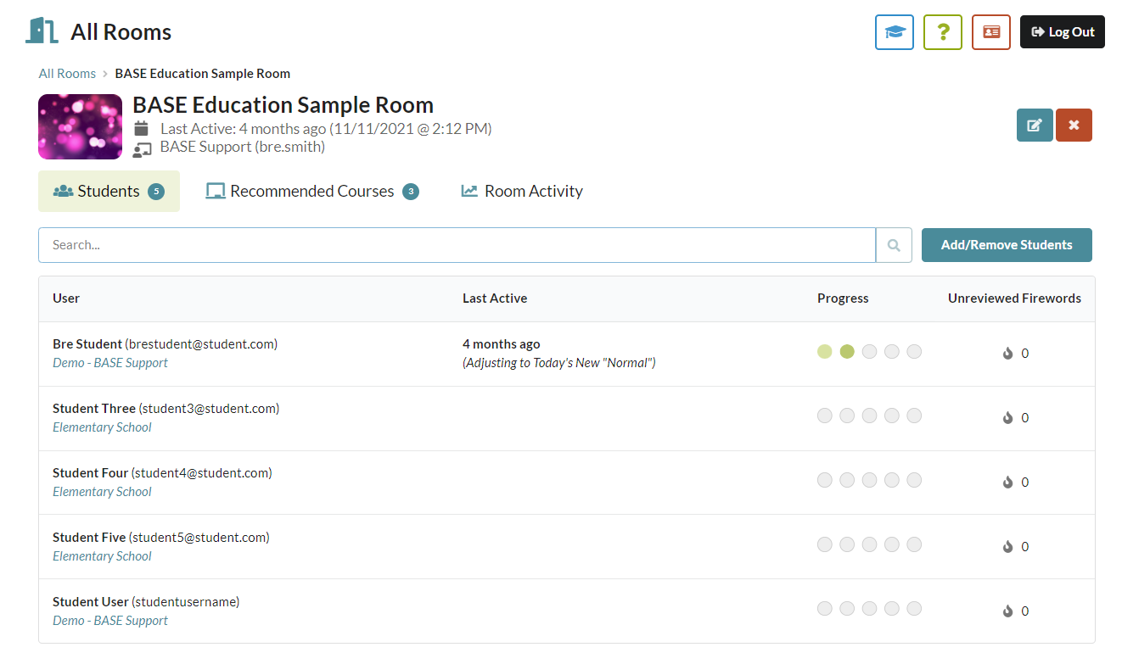Click the pink bokeh room thumbnail image
The height and width of the screenshot is (664, 1122).
point(81,127)
